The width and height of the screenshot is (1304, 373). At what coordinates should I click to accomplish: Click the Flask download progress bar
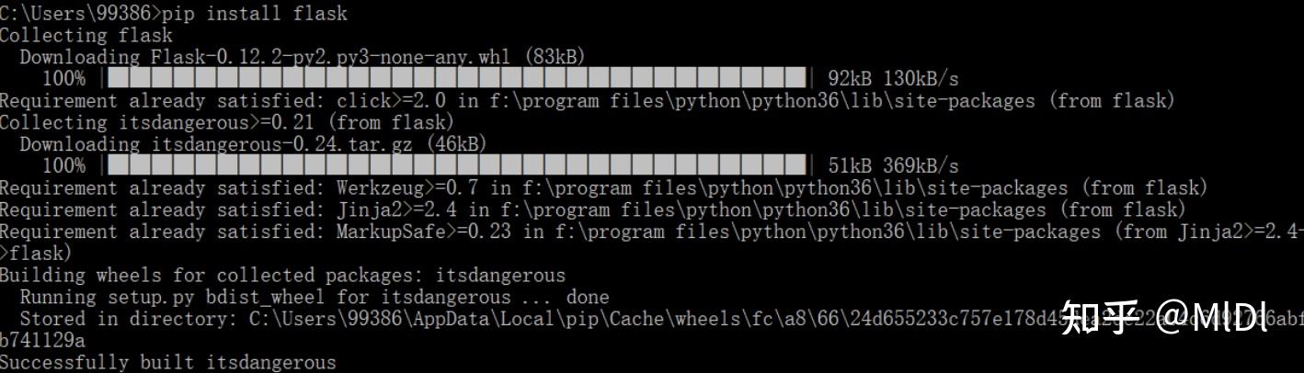coord(457,79)
